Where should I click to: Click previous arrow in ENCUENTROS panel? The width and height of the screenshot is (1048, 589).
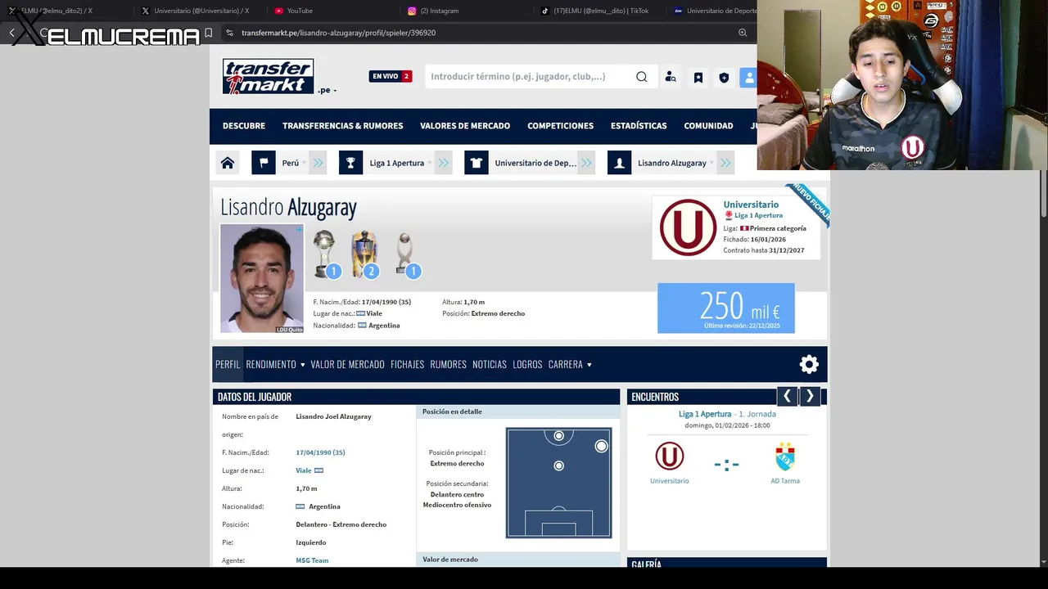click(x=787, y=397)
